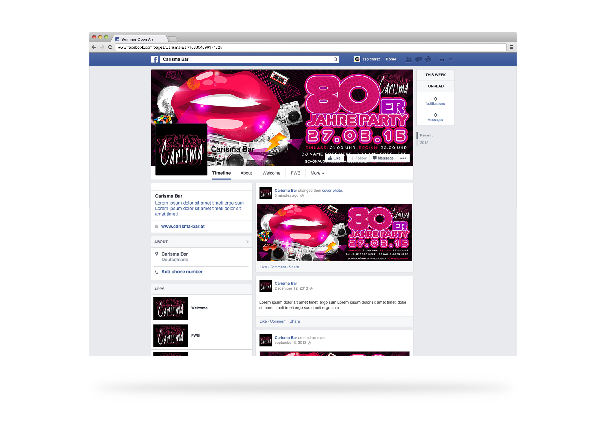Click 3 minutes ago timestamp
The width and height of the screenshot is (612, 432).
coord(286,195)
